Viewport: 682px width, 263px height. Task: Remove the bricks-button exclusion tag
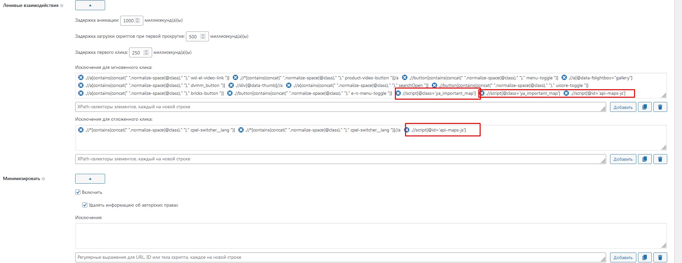[x=81, y=93]
